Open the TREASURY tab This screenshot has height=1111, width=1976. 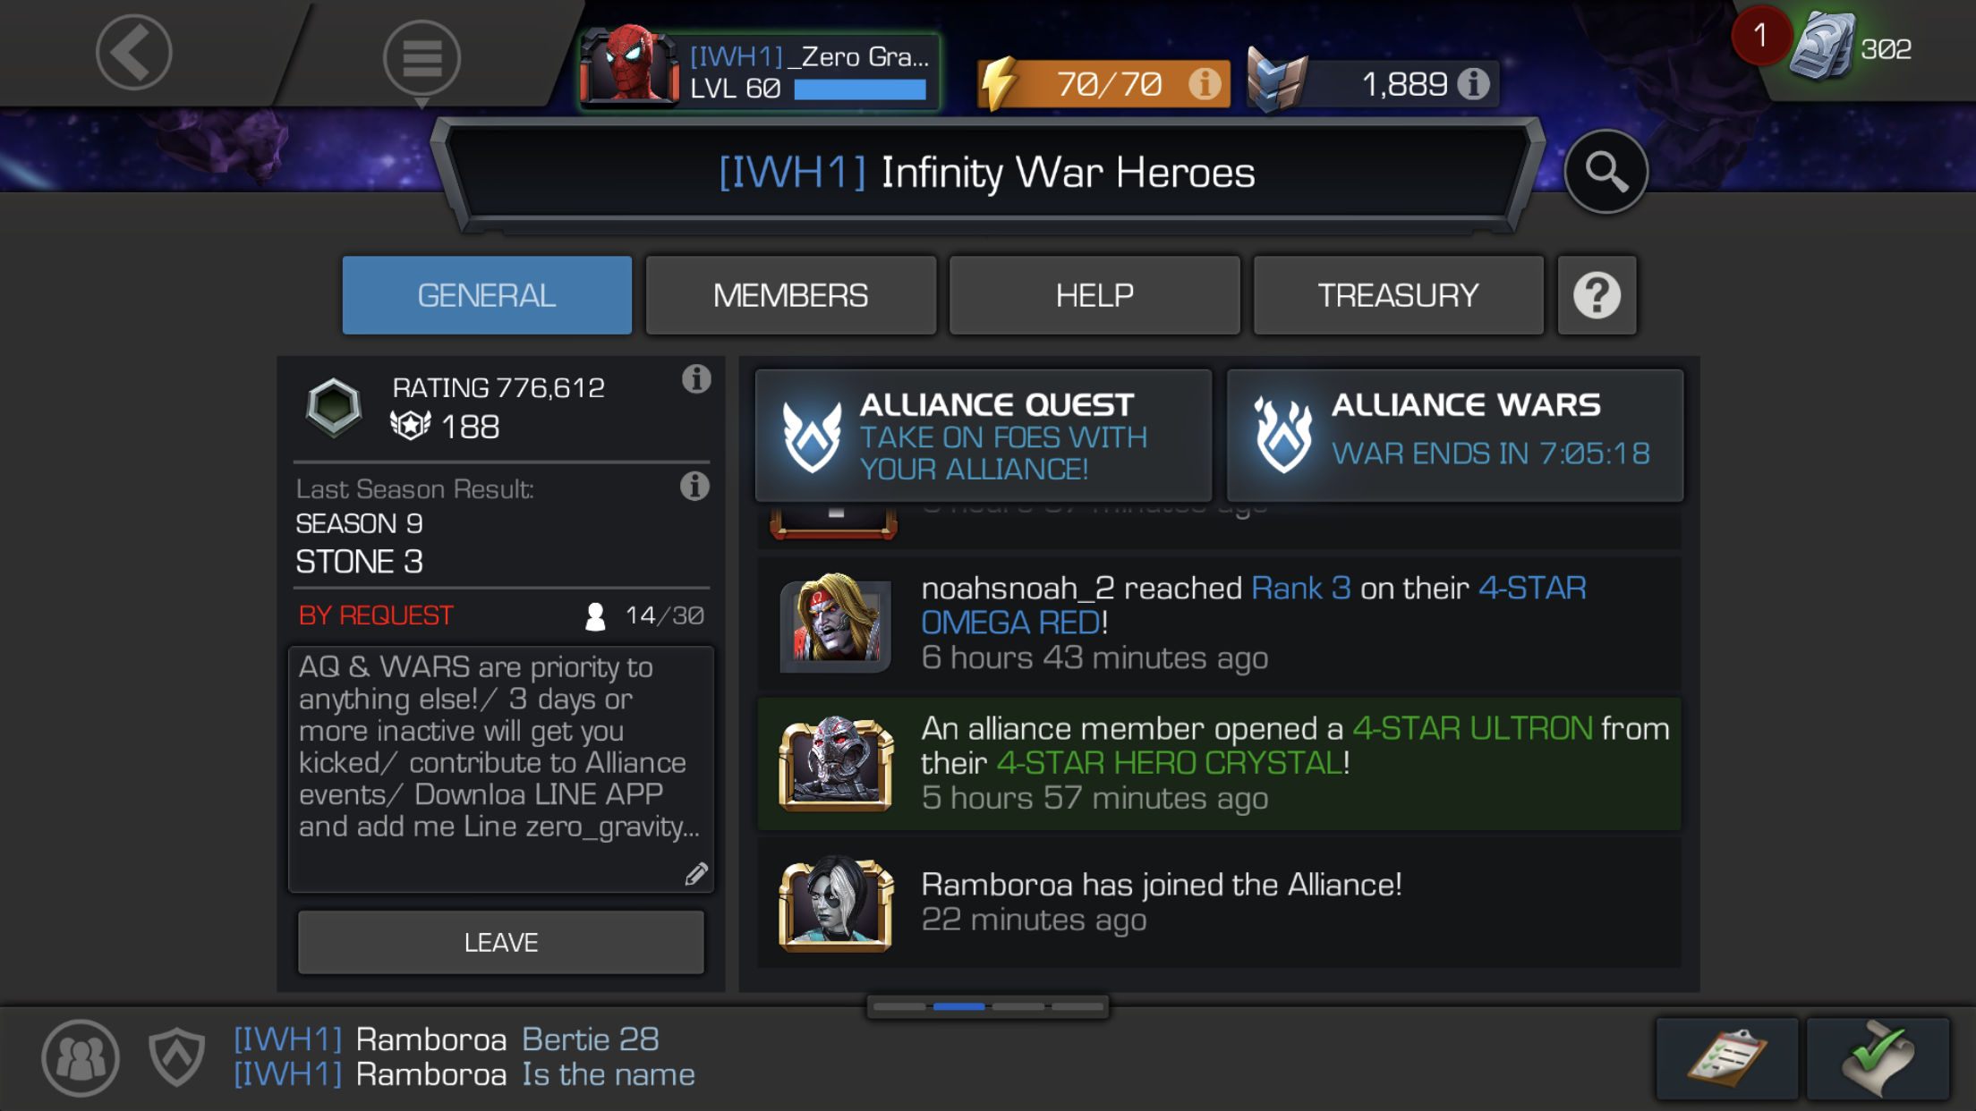coord(1398,295)
